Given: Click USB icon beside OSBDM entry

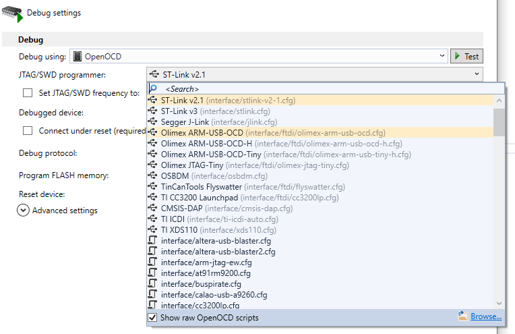Looking at the screenshot, I should pyautogui.click(x=152, y=175).
